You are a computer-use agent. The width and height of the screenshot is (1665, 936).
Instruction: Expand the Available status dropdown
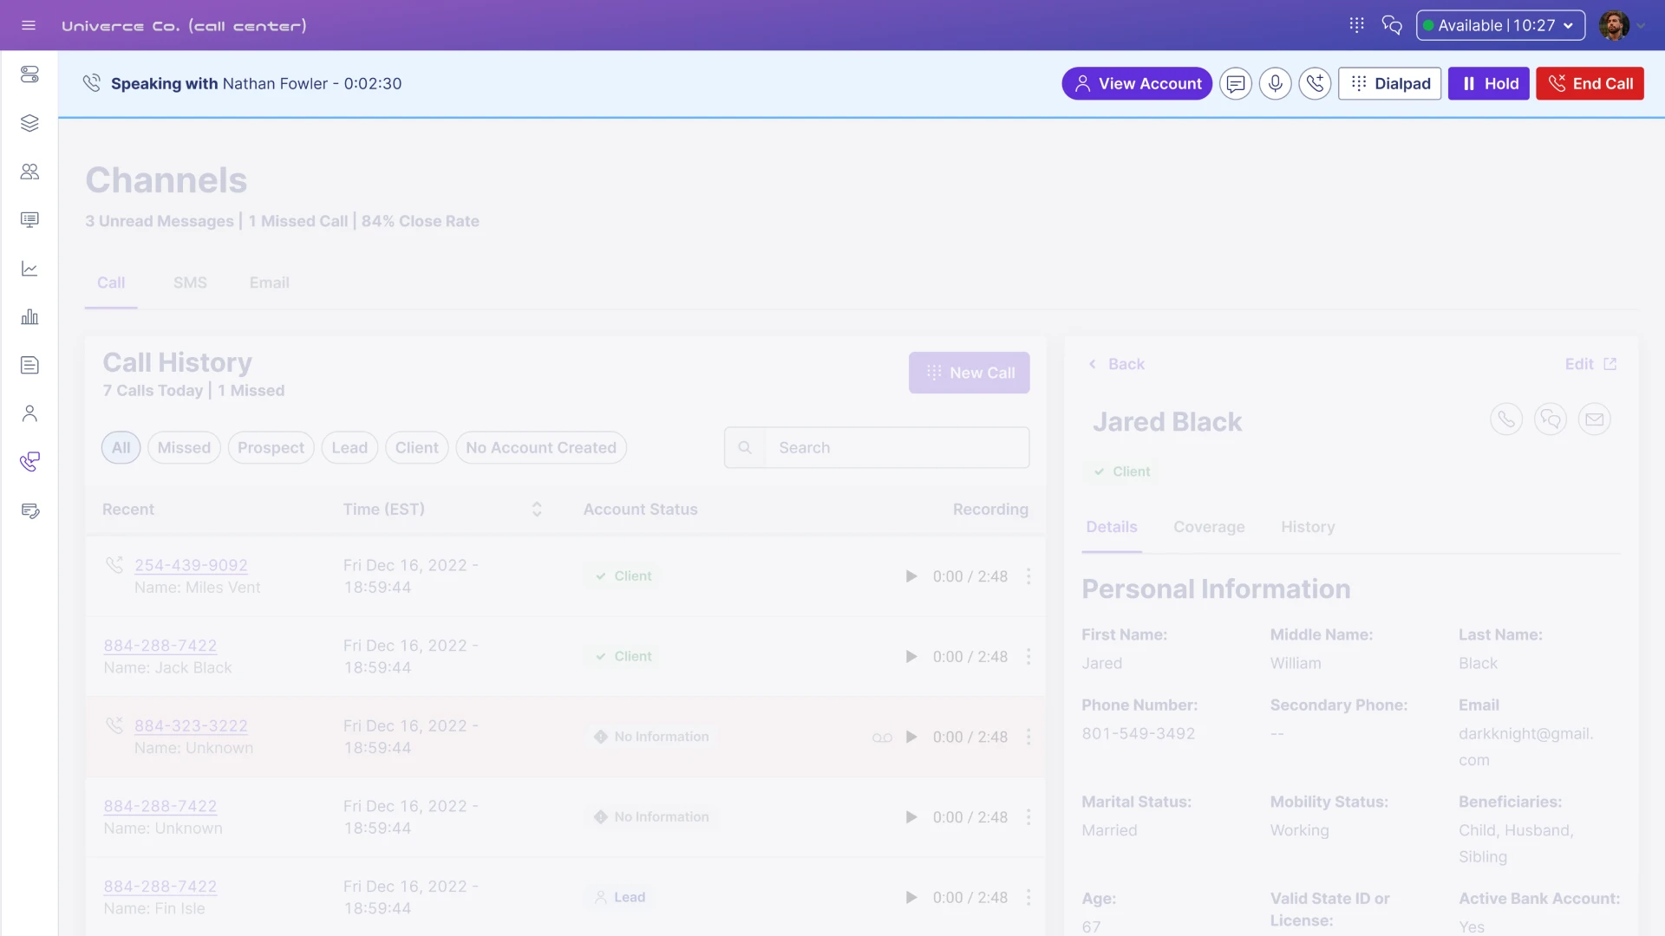(x=1500, y=25)
